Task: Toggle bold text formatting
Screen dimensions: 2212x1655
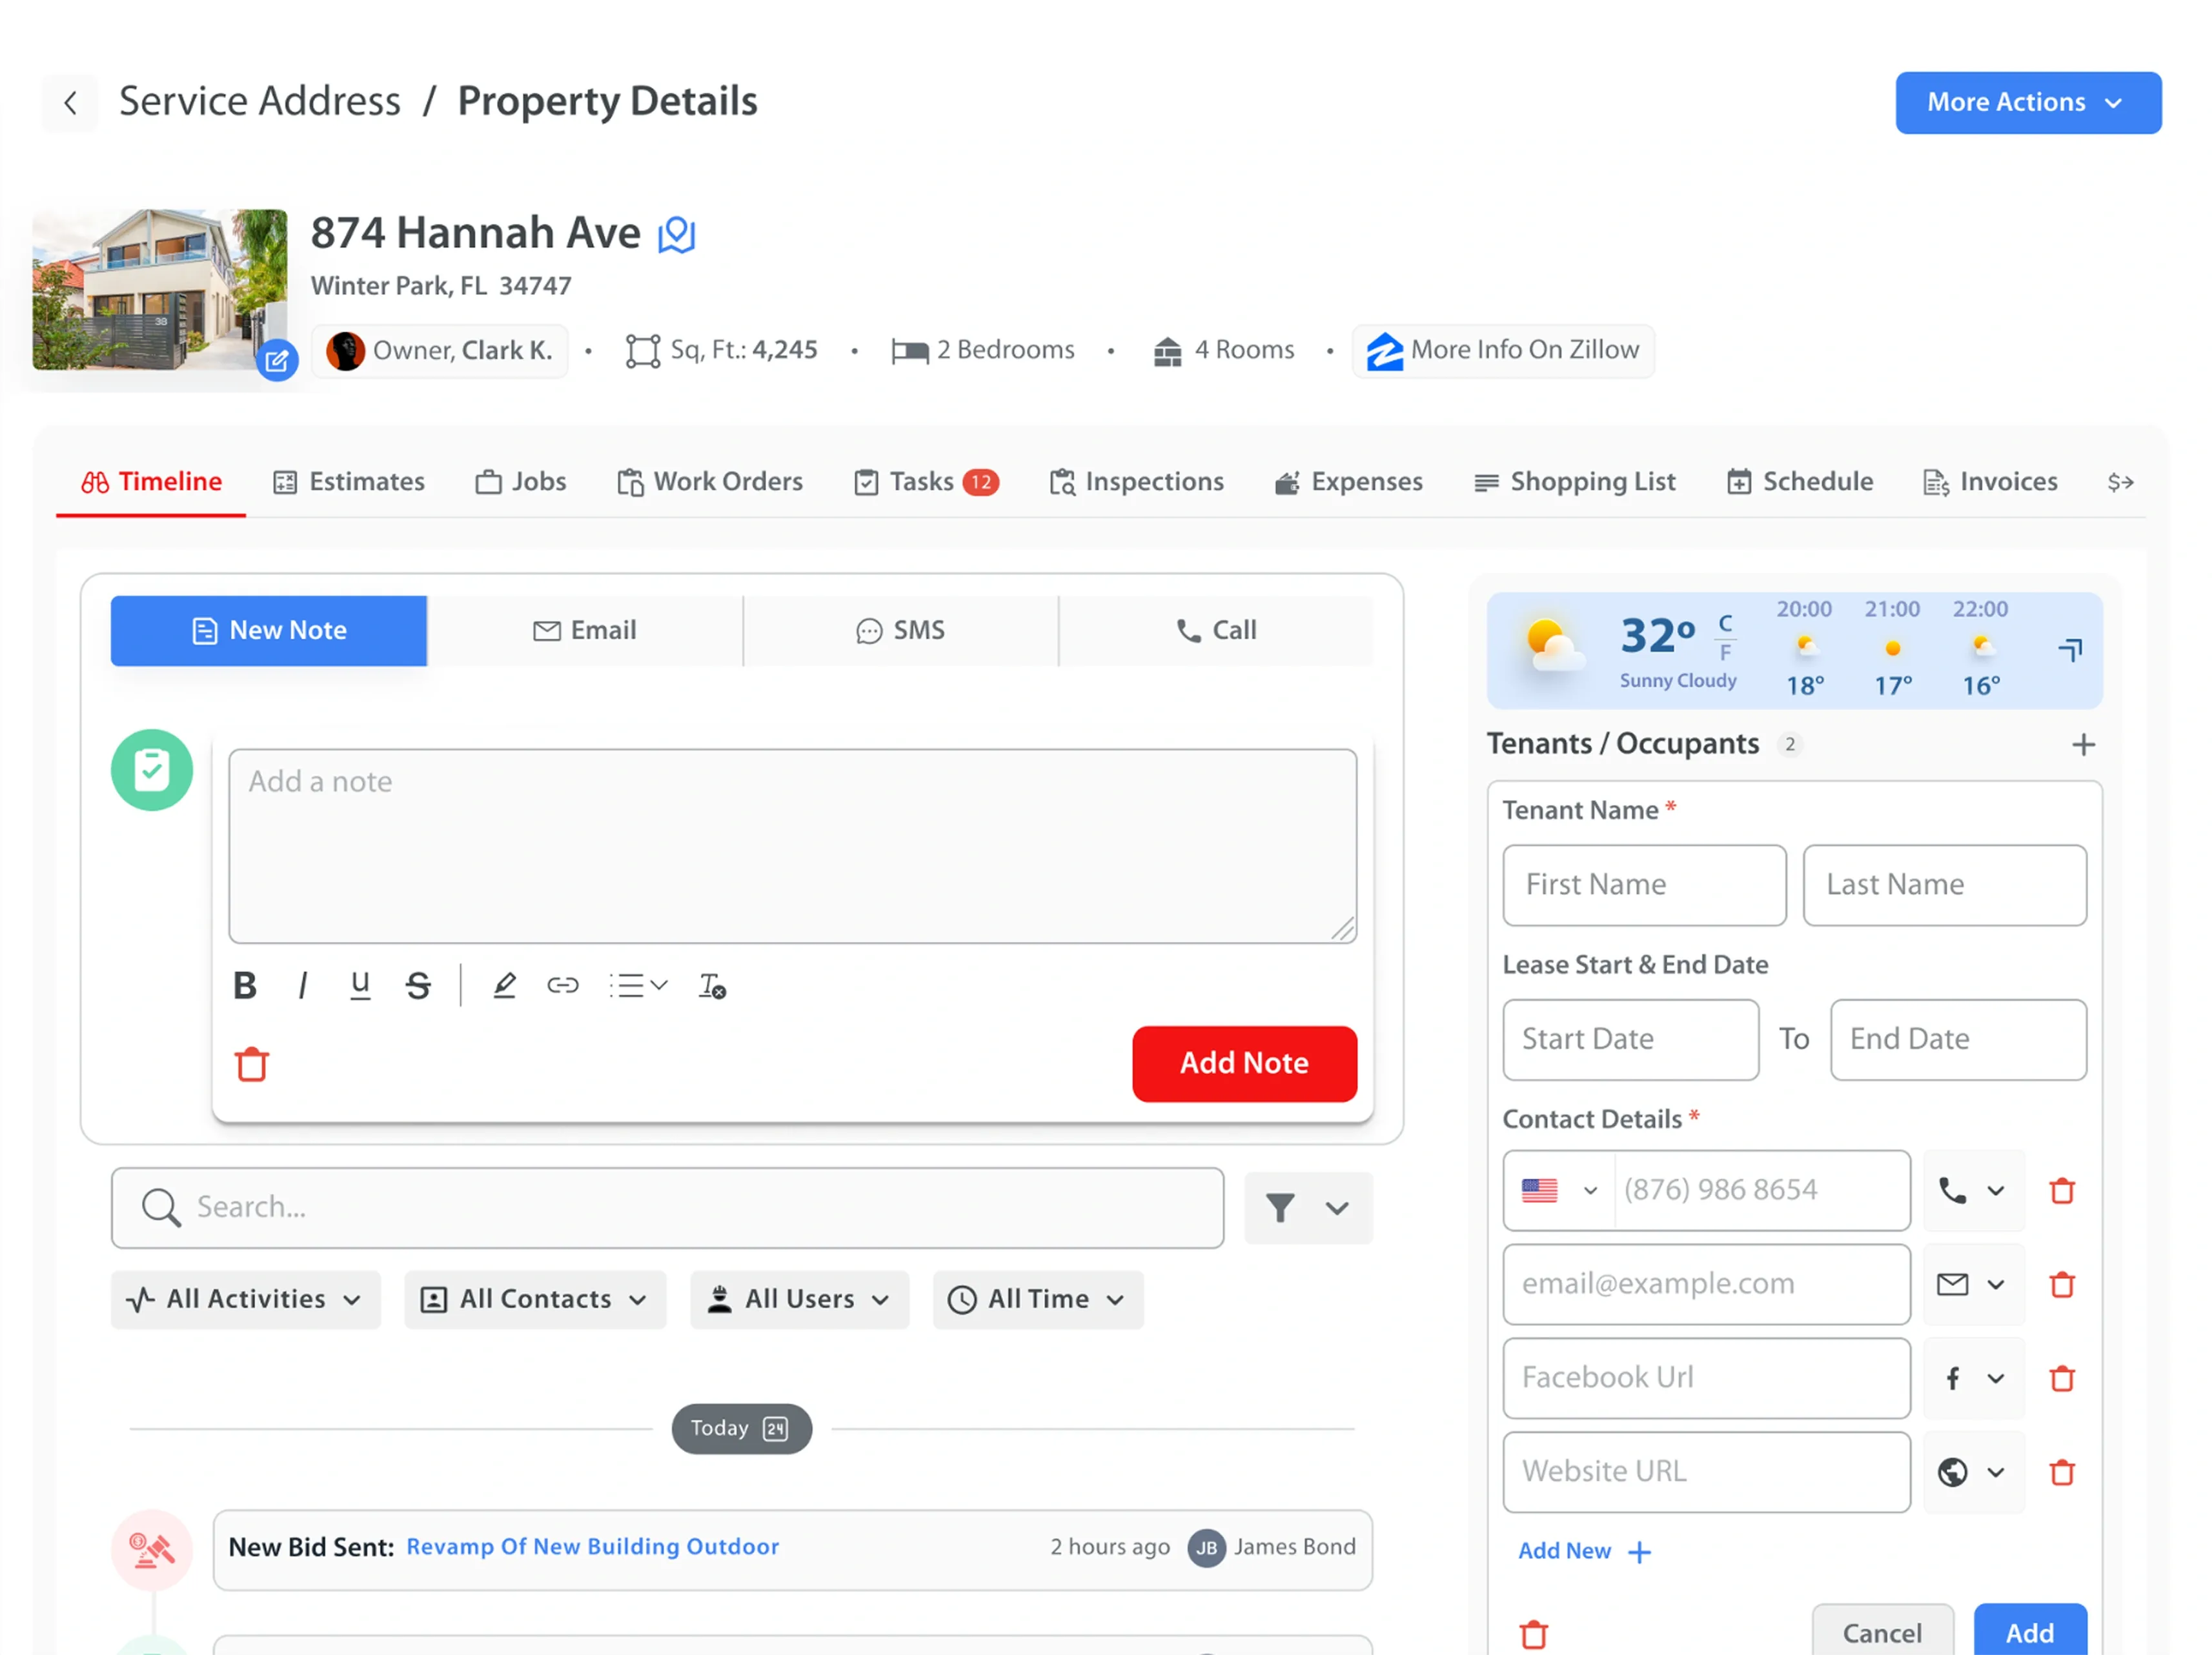Action: point(245,985)
